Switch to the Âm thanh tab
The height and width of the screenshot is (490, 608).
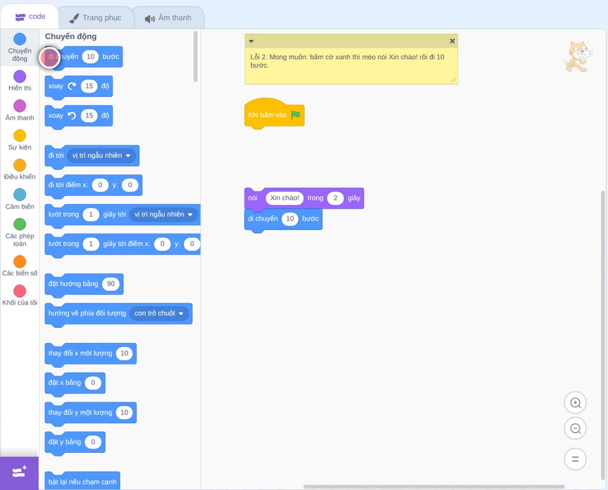168,18
